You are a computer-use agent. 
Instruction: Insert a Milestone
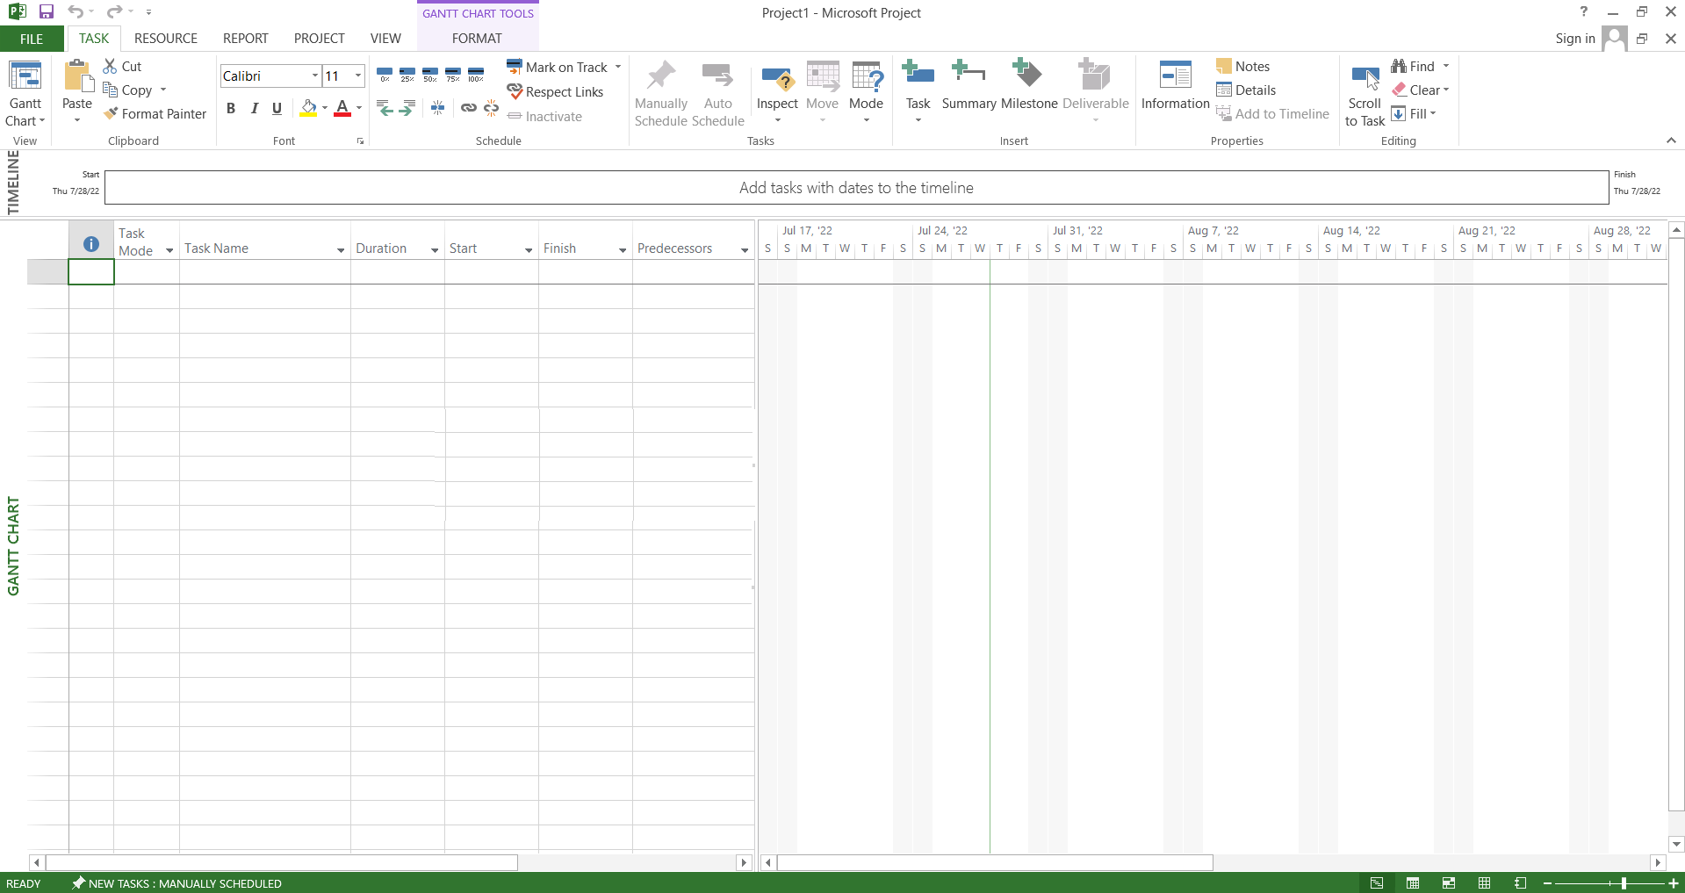[1029, 86]
